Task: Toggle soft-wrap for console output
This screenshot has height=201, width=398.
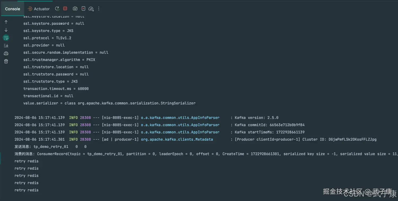Action: [x=6, y=38]
